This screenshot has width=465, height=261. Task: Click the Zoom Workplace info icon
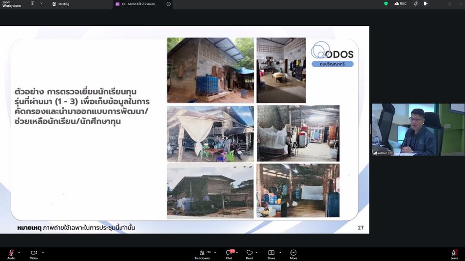point(32,3)
